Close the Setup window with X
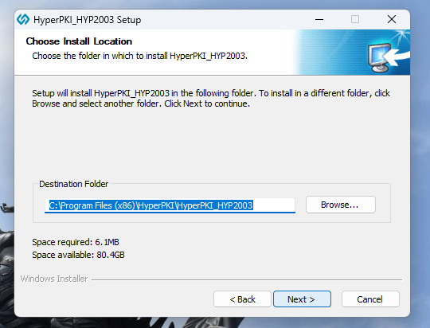Screen dimensions: 430x328 392,19
